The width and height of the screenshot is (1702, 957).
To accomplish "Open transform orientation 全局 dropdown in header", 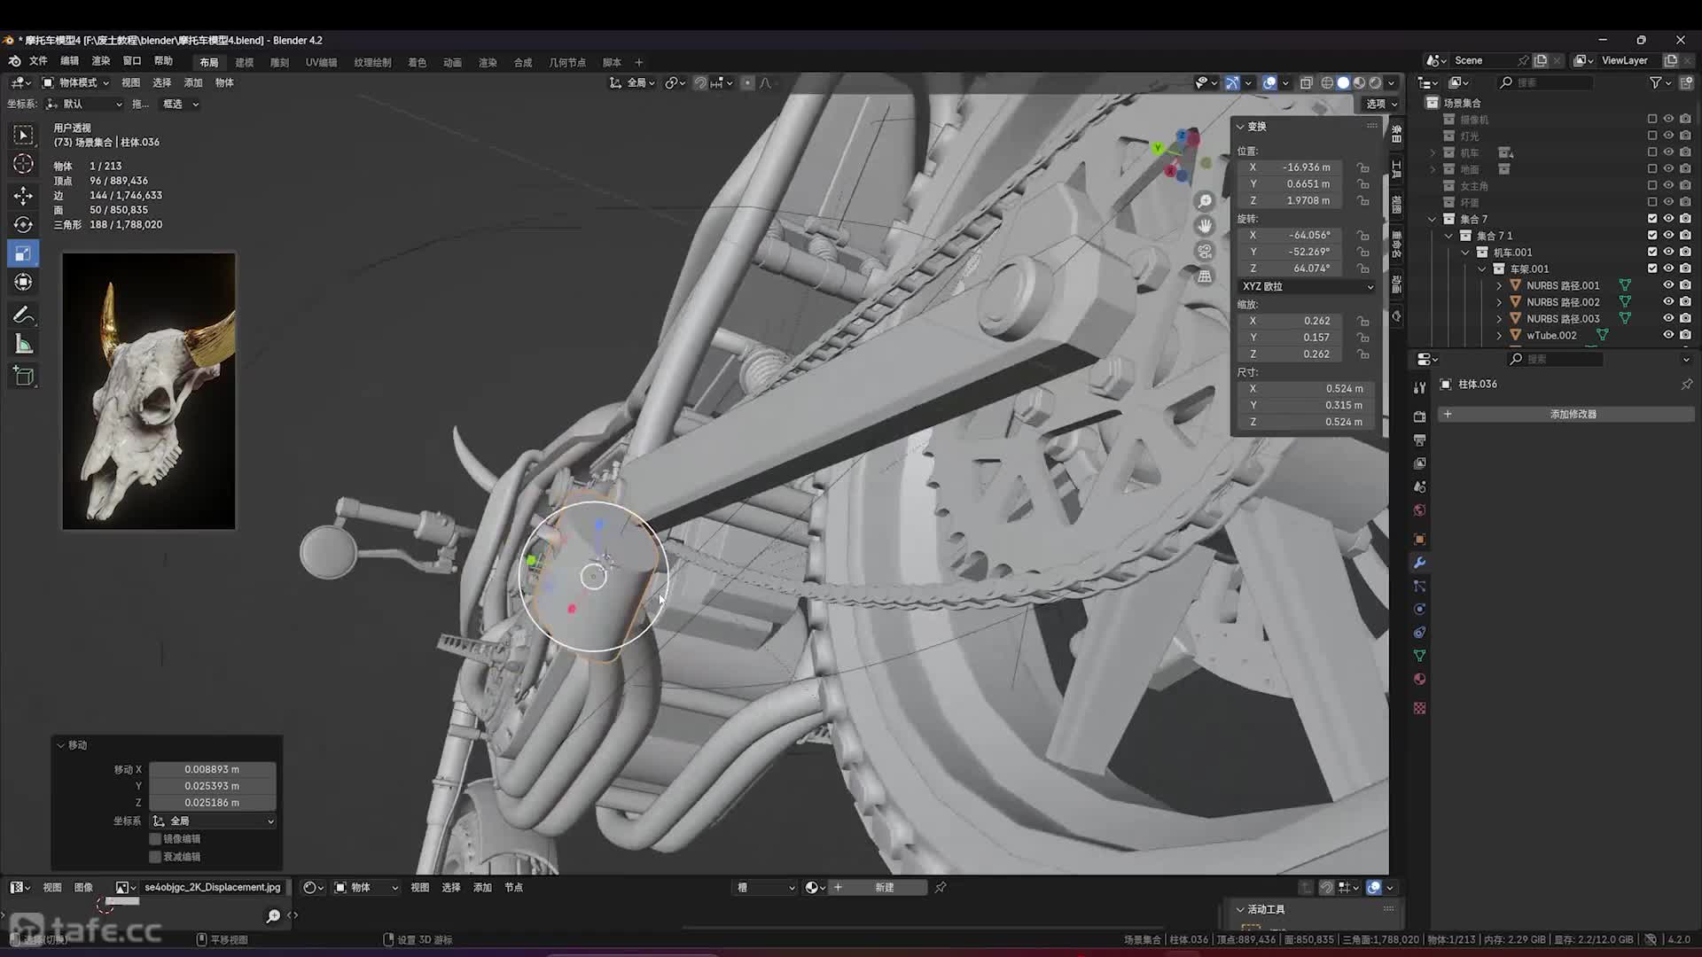I will pyautogui.click(x=632, y=82).
